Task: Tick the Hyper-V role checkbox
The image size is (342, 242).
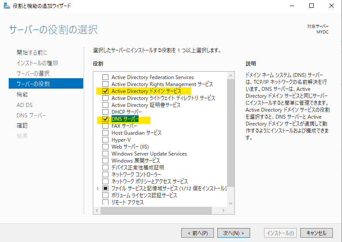Action: (x=105, y=140)
